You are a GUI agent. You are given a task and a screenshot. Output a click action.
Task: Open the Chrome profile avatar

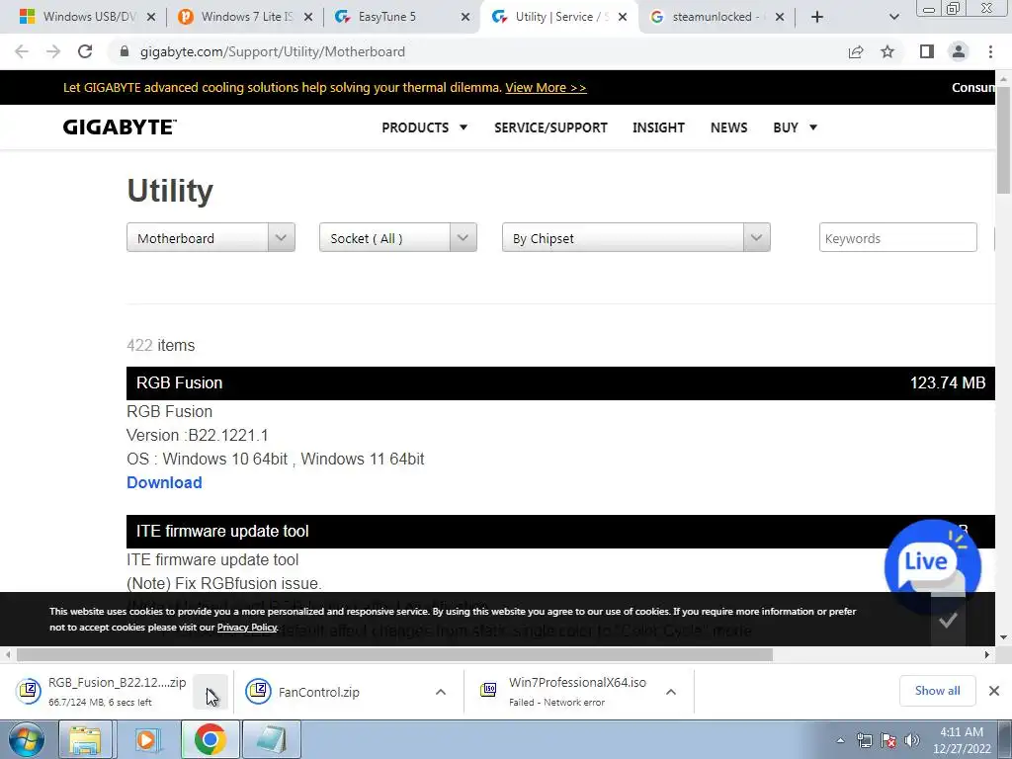(959, 51)
